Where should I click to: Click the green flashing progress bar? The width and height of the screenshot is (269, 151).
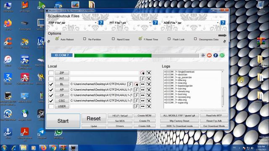[x=137, y=55]
